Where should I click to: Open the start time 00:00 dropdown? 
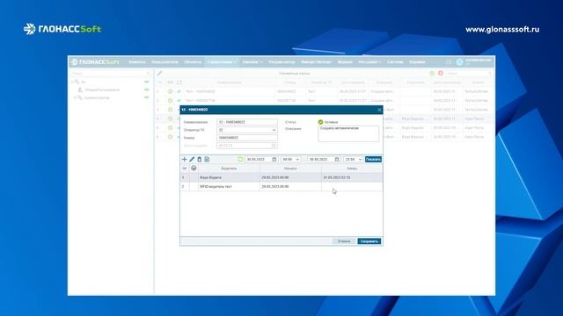tap(290, 159)
